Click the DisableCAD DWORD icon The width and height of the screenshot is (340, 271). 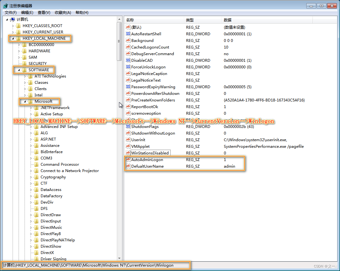coord(128,60)
